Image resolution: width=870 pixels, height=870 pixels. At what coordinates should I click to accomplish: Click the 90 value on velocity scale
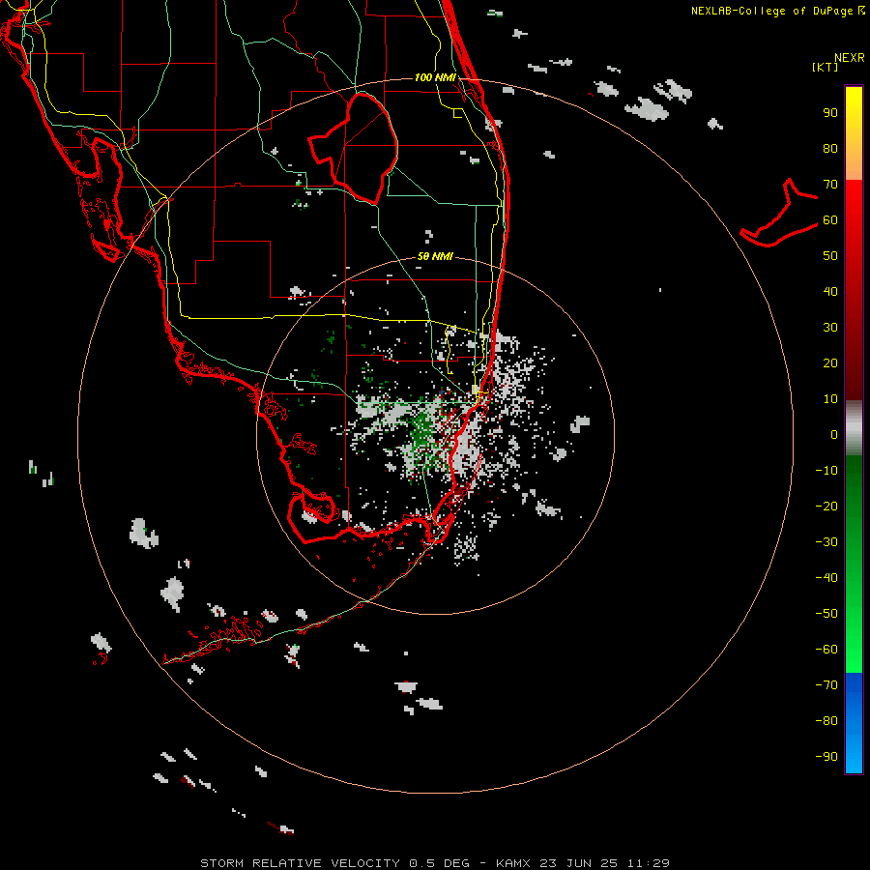coord(830,113)
